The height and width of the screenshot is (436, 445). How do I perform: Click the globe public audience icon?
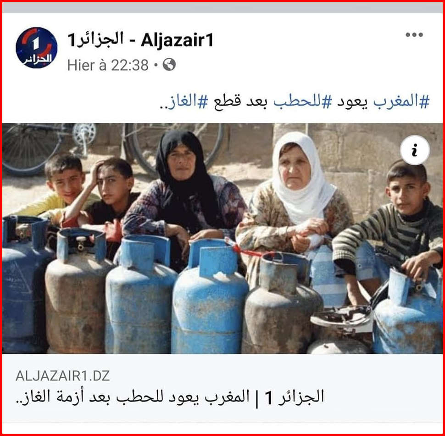coord(169,64)
